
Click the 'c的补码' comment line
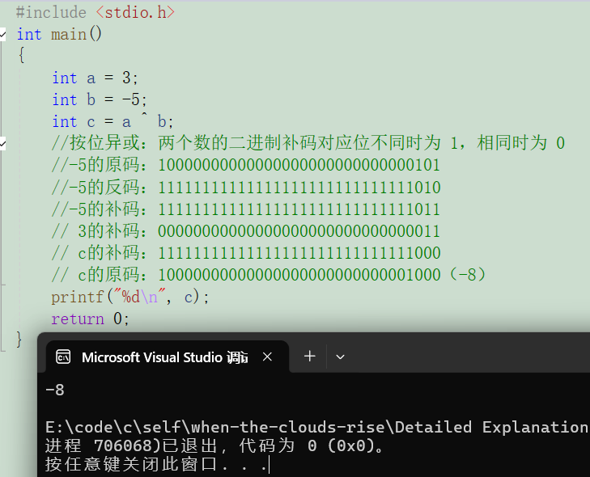coord(246,252)
